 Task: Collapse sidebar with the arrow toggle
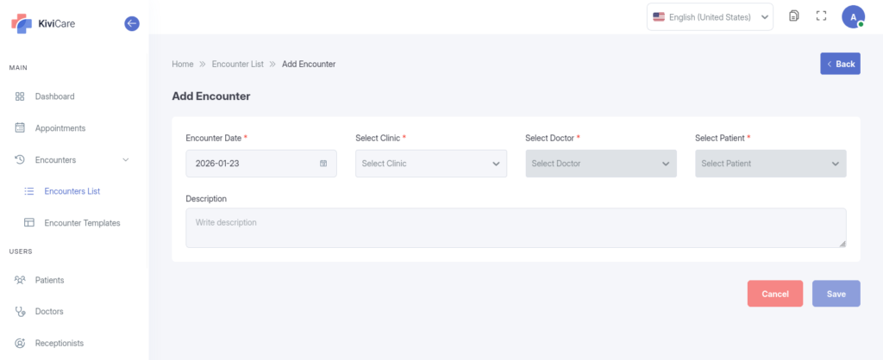tap(132, 23)
